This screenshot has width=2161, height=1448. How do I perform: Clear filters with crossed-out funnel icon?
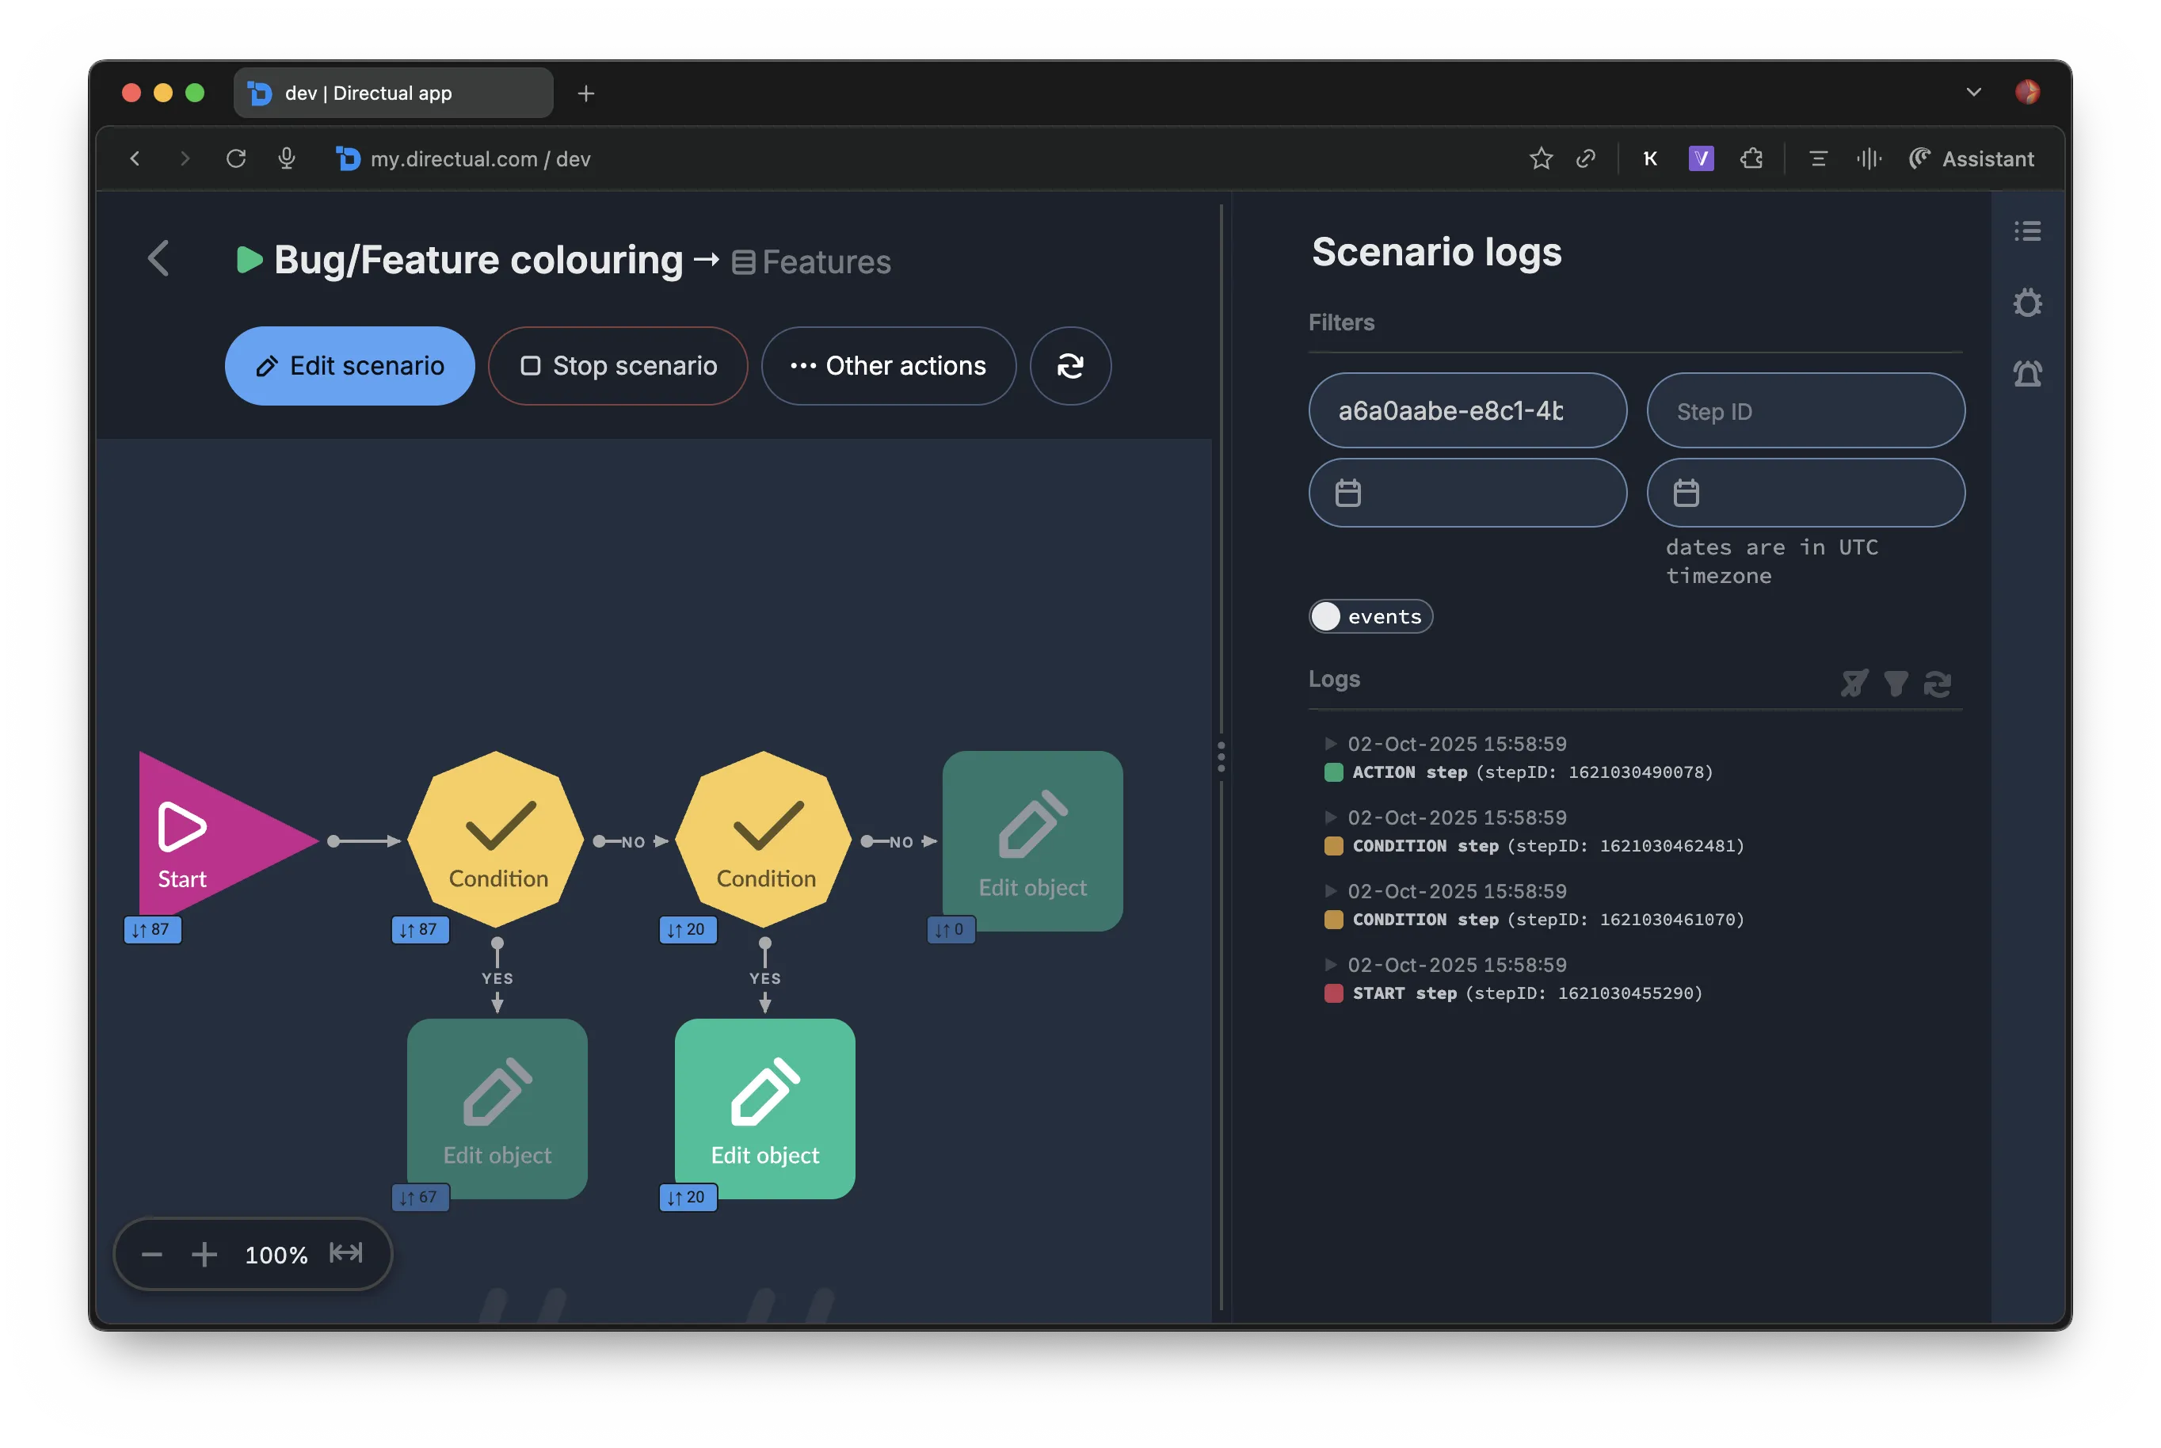tap(1854, 684)
